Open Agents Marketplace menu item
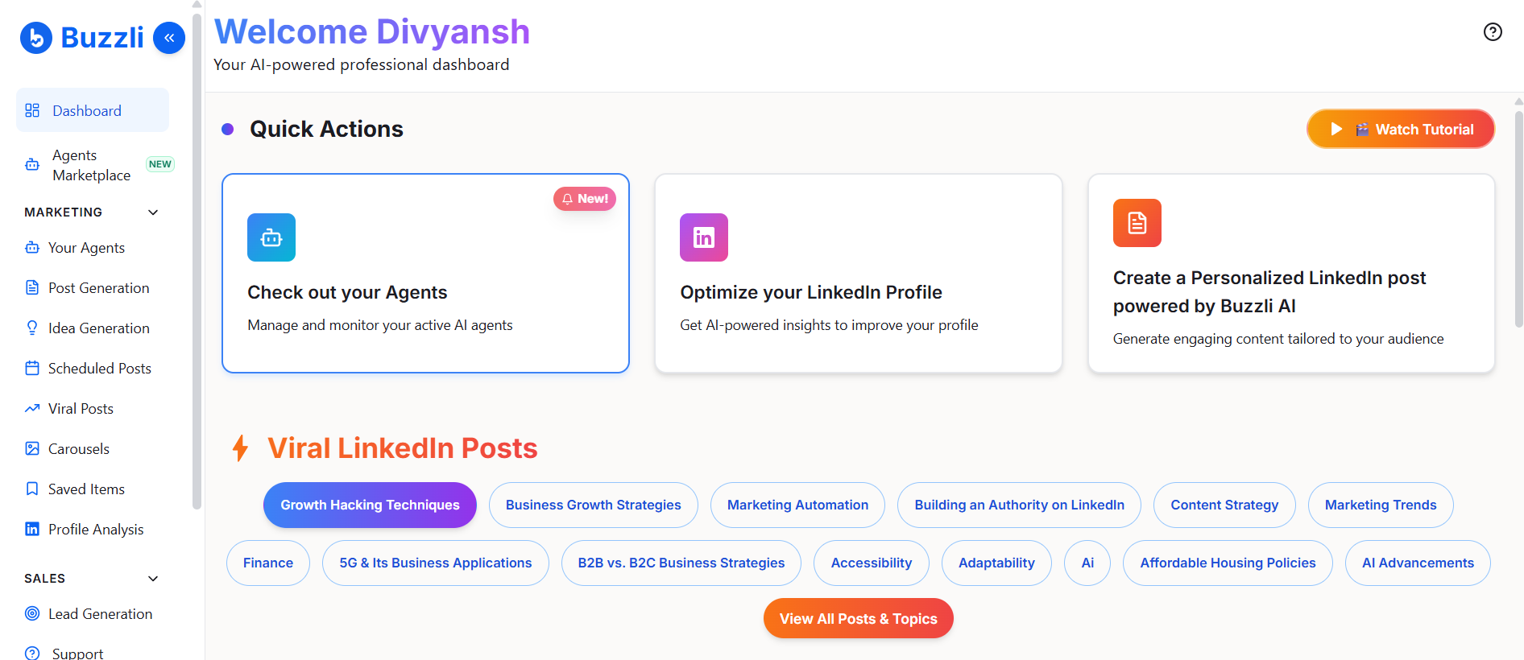 93,165
